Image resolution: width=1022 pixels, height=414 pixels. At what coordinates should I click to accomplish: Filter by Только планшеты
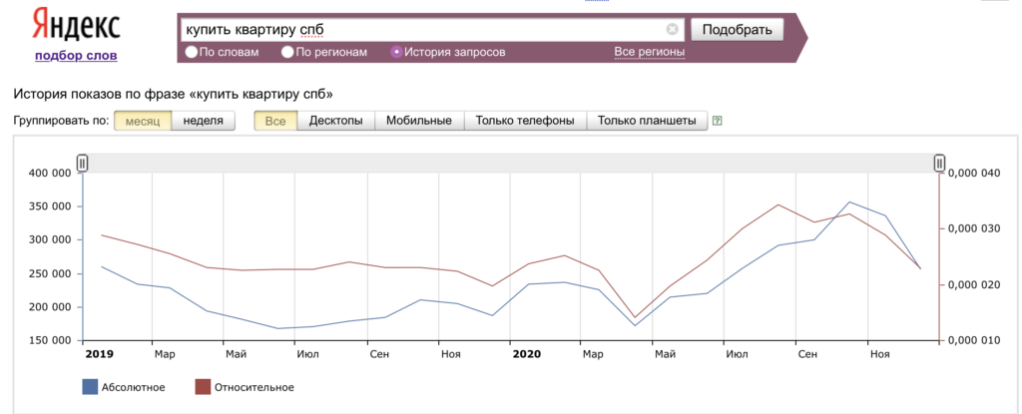[647, 121]
